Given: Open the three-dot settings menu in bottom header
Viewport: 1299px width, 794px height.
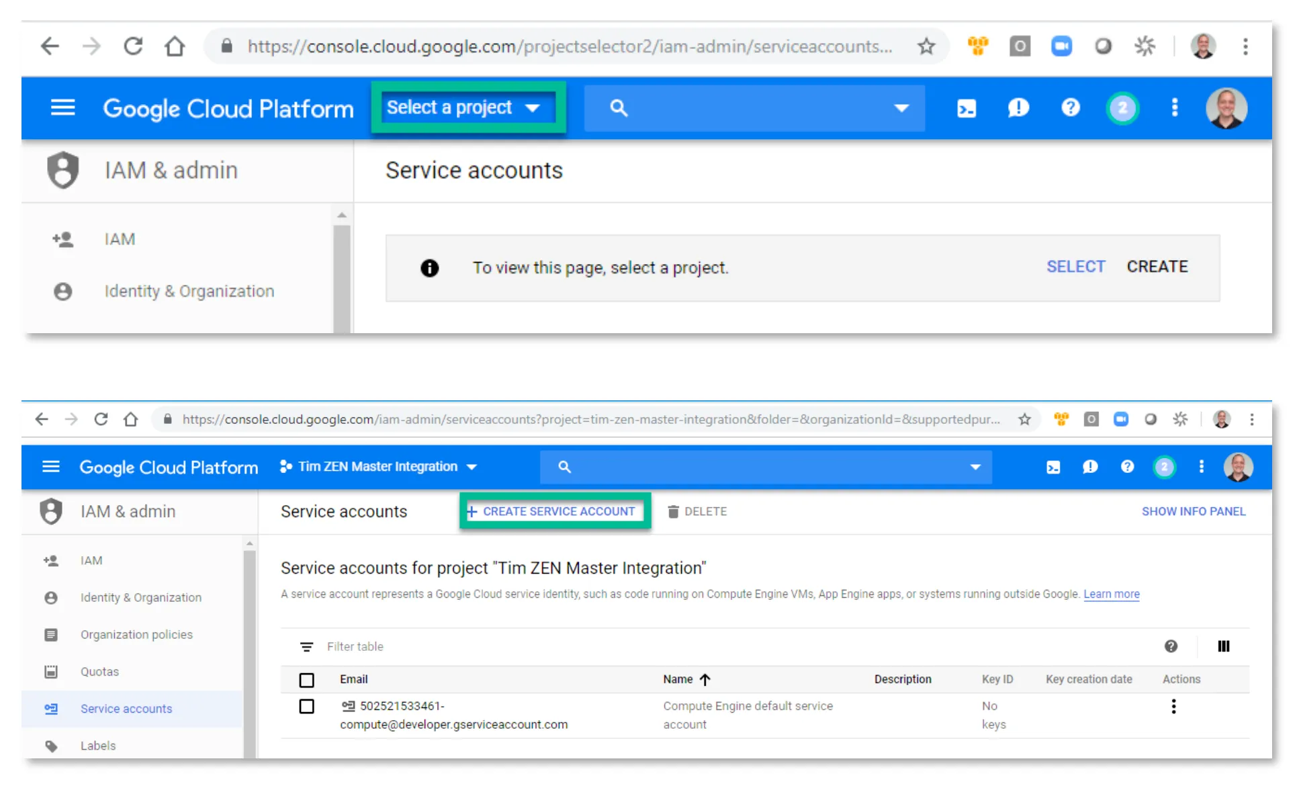Looking at the screenshot, I should coord(1201,466).
